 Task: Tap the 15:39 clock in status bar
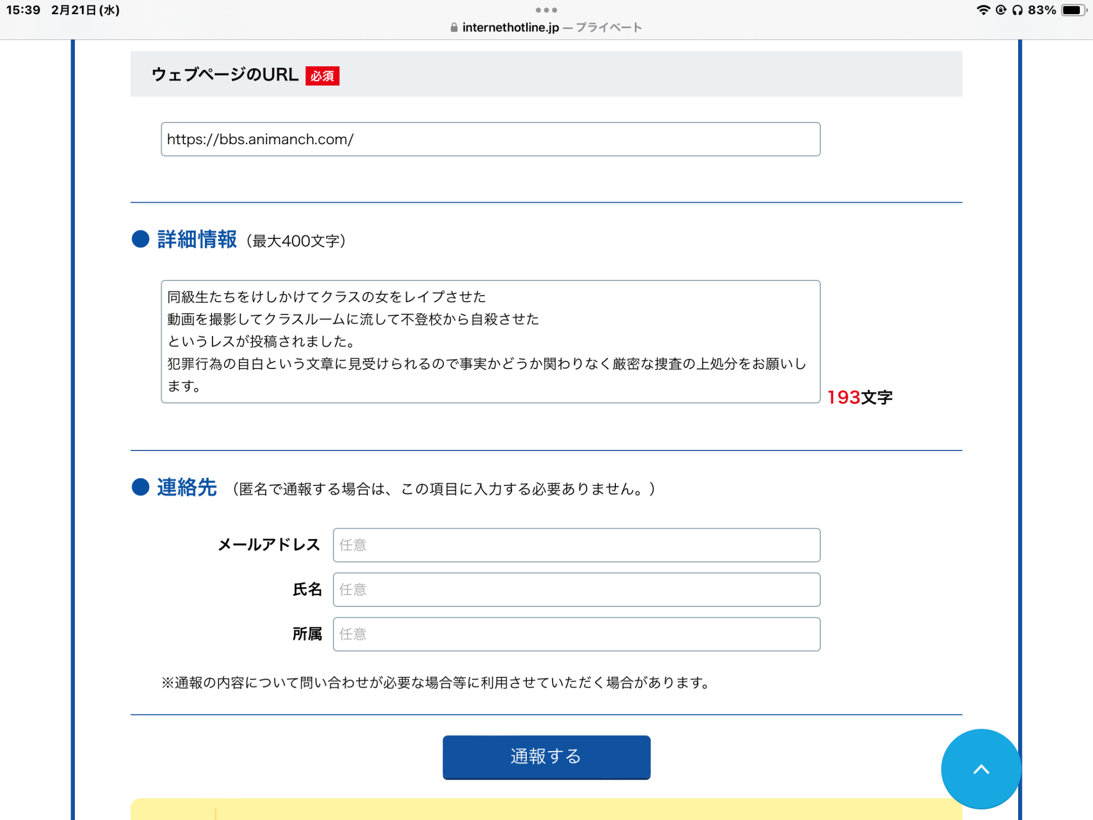[23, 10]
